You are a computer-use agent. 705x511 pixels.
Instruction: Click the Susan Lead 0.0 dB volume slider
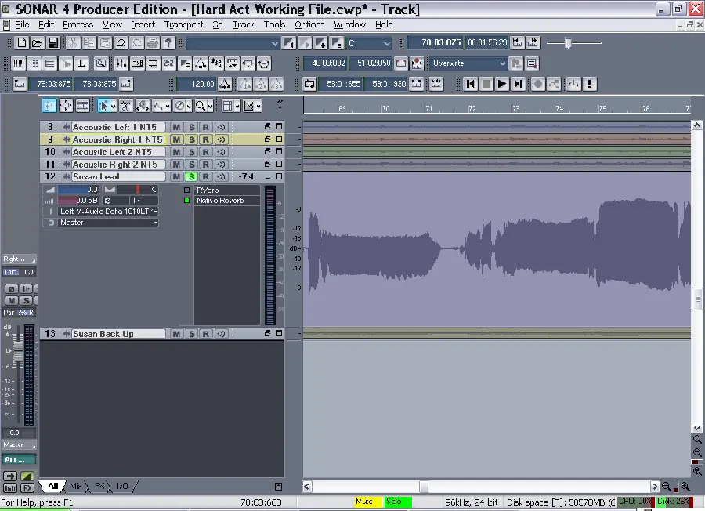pyautogui.click(x=78, y=201)
